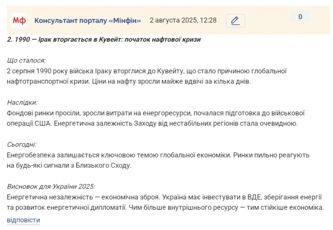Open the comment edit pencil icon

click(x=235, y=21)
